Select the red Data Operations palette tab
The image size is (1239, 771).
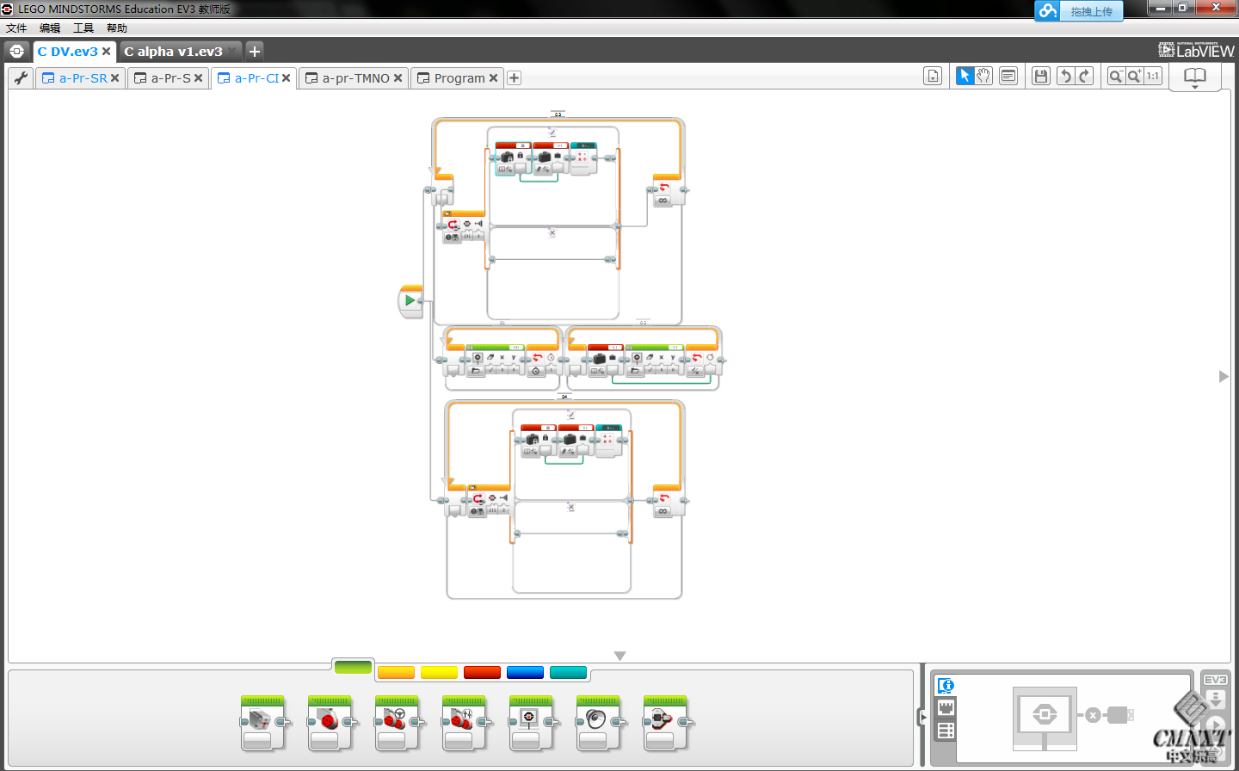482,672
